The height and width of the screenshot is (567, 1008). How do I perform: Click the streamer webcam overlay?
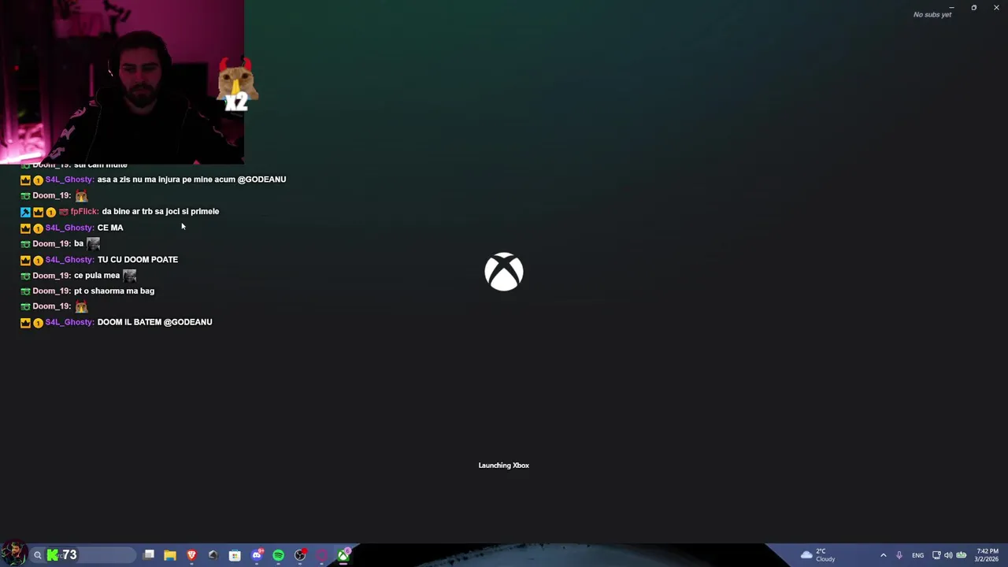(122, 81)
